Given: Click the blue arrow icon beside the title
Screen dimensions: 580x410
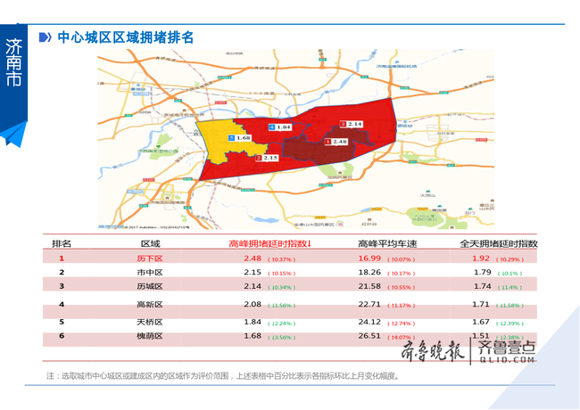Looking at the screenshot, I should tap(46, 37).
